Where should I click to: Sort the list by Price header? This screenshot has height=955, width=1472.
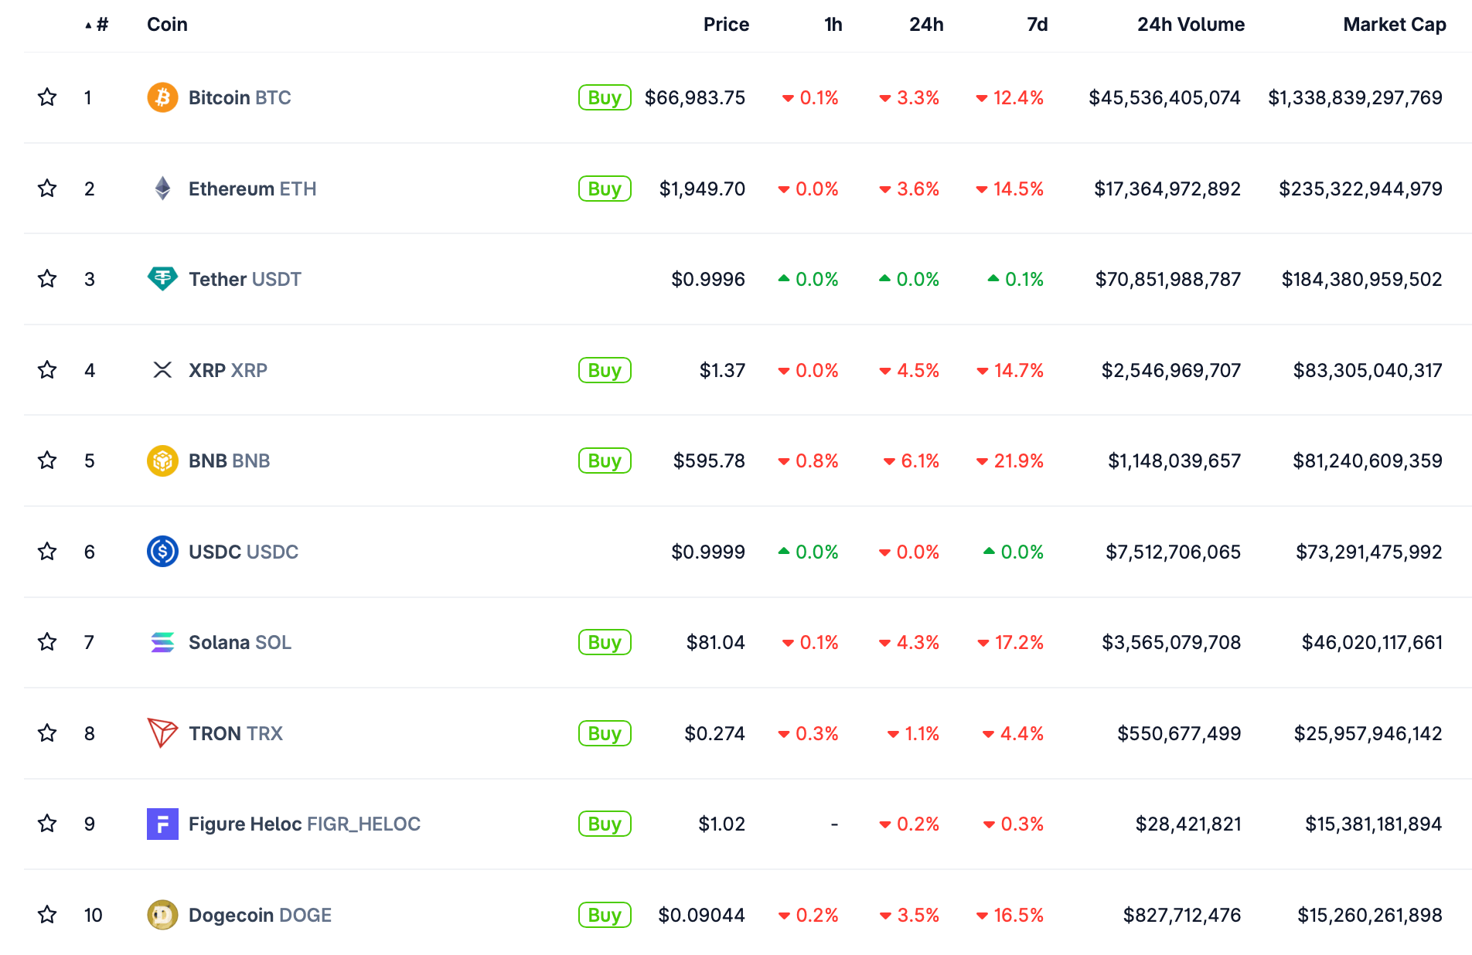click(725, 25)
